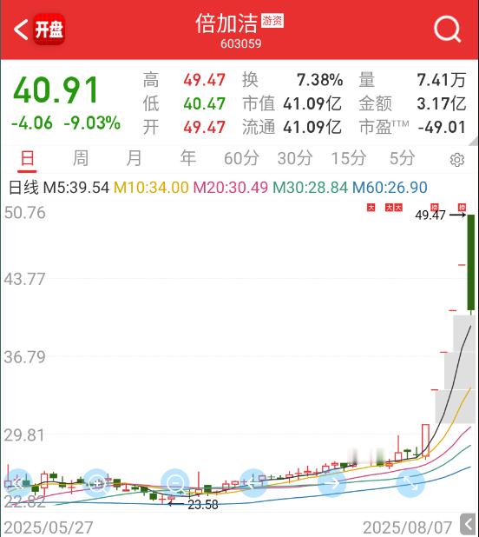Tap the 43.77 price axis label
The height and width of the screenshot is (537, 479).
coord(24,279)
